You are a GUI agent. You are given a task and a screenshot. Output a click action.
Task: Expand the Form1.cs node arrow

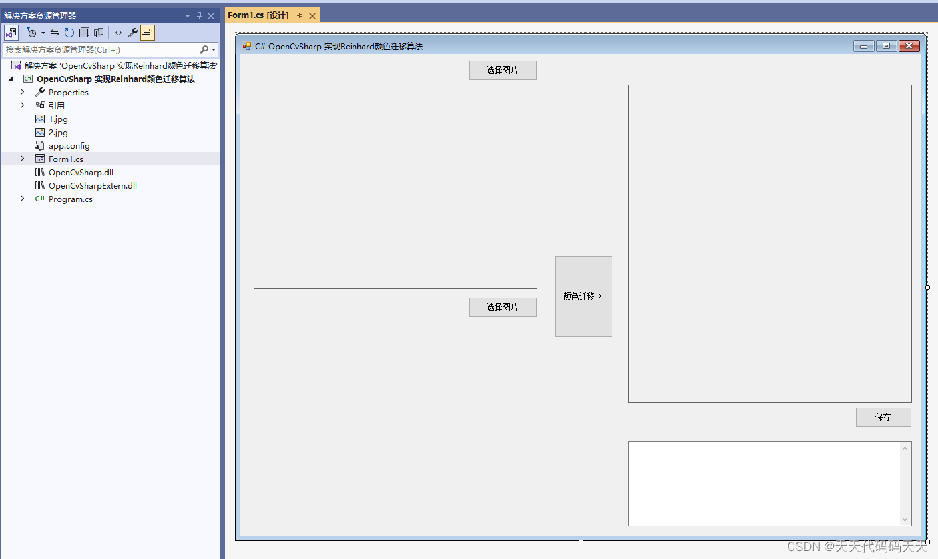pyautogui.click(x=22, y=159)
